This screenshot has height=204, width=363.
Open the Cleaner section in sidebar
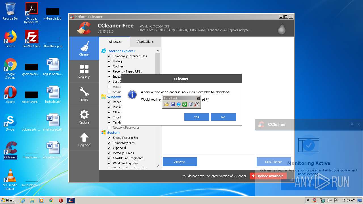[84, 48]
